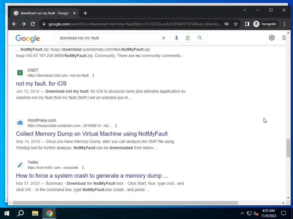Click the address bar URL
This screenshot has height=219, width=293.
(134, 24)
